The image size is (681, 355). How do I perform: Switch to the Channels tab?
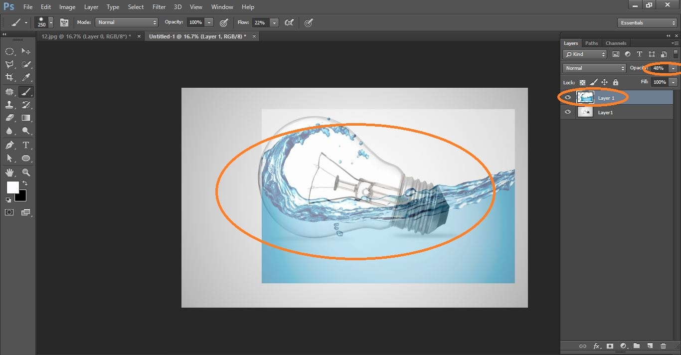pyautogui.click(x=616, y=43)
